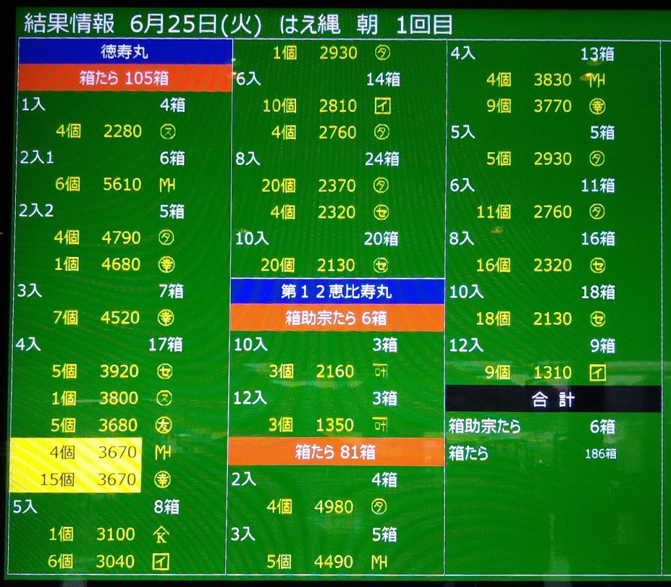
Task: Click the circled 幸 mark beside 4520
Action: (x=167, y=318)
